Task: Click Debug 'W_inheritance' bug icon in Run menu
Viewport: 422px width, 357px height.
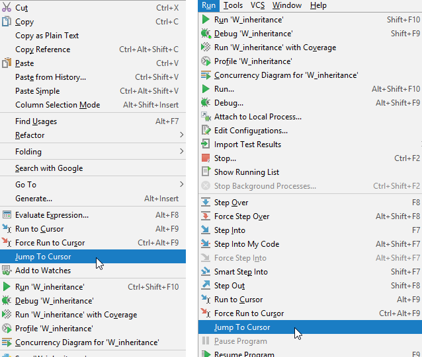Action: 206,33
